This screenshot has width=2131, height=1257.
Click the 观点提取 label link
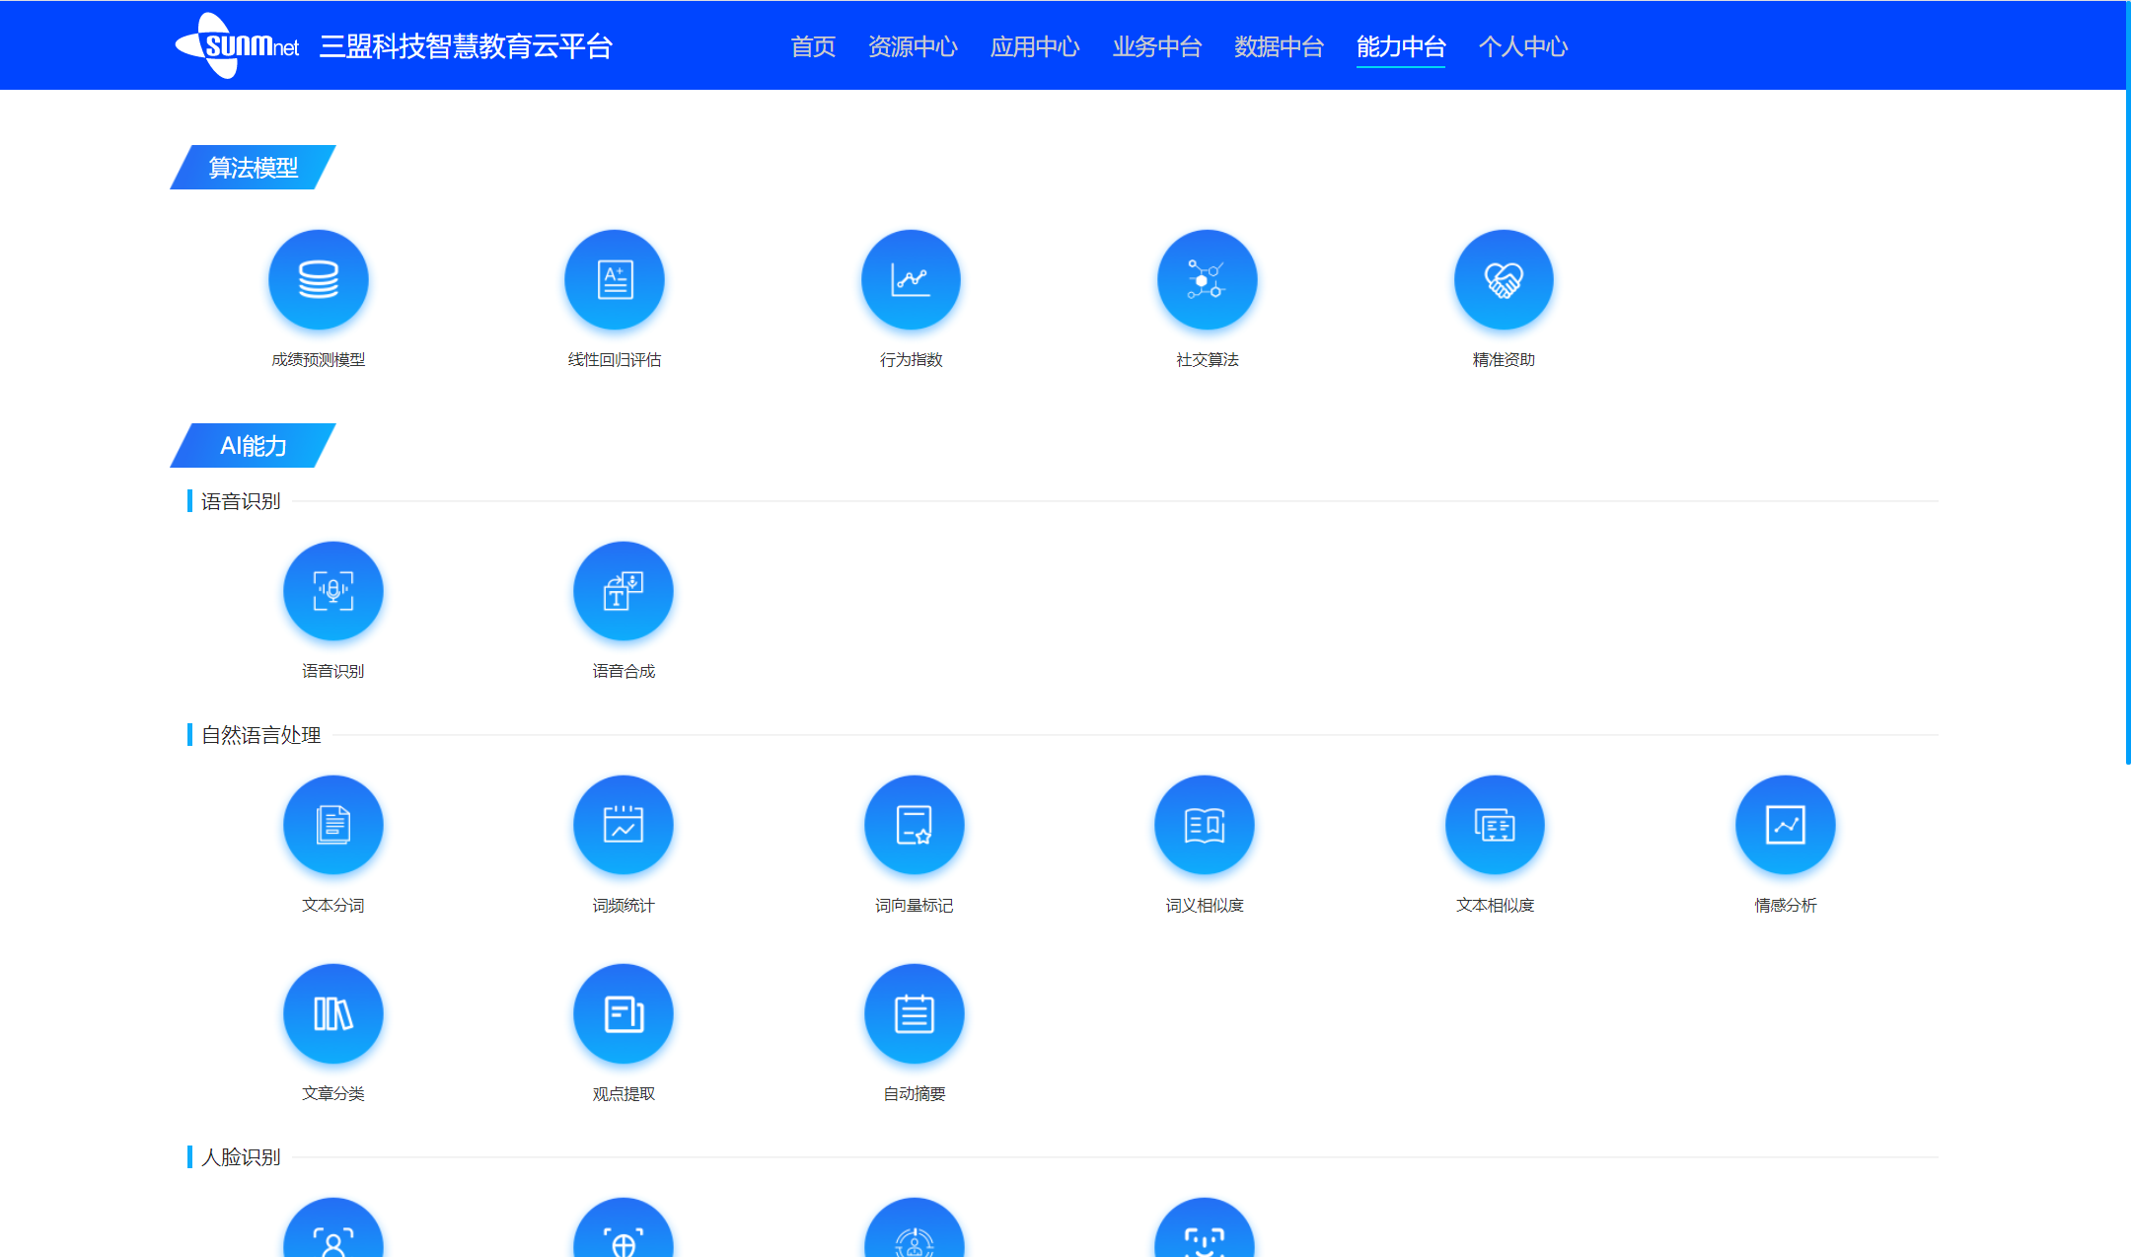click(x=624, y=1093)
